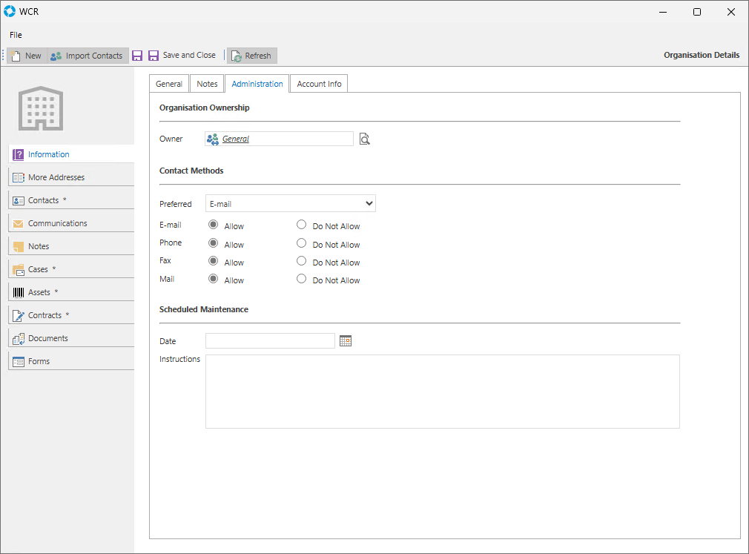Switch to the General tab

pos(169,84)
